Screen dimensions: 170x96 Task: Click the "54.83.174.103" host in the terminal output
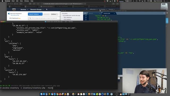point(19,75)
